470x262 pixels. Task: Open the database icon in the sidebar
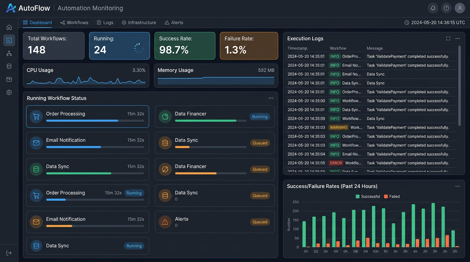coord(9,67)
